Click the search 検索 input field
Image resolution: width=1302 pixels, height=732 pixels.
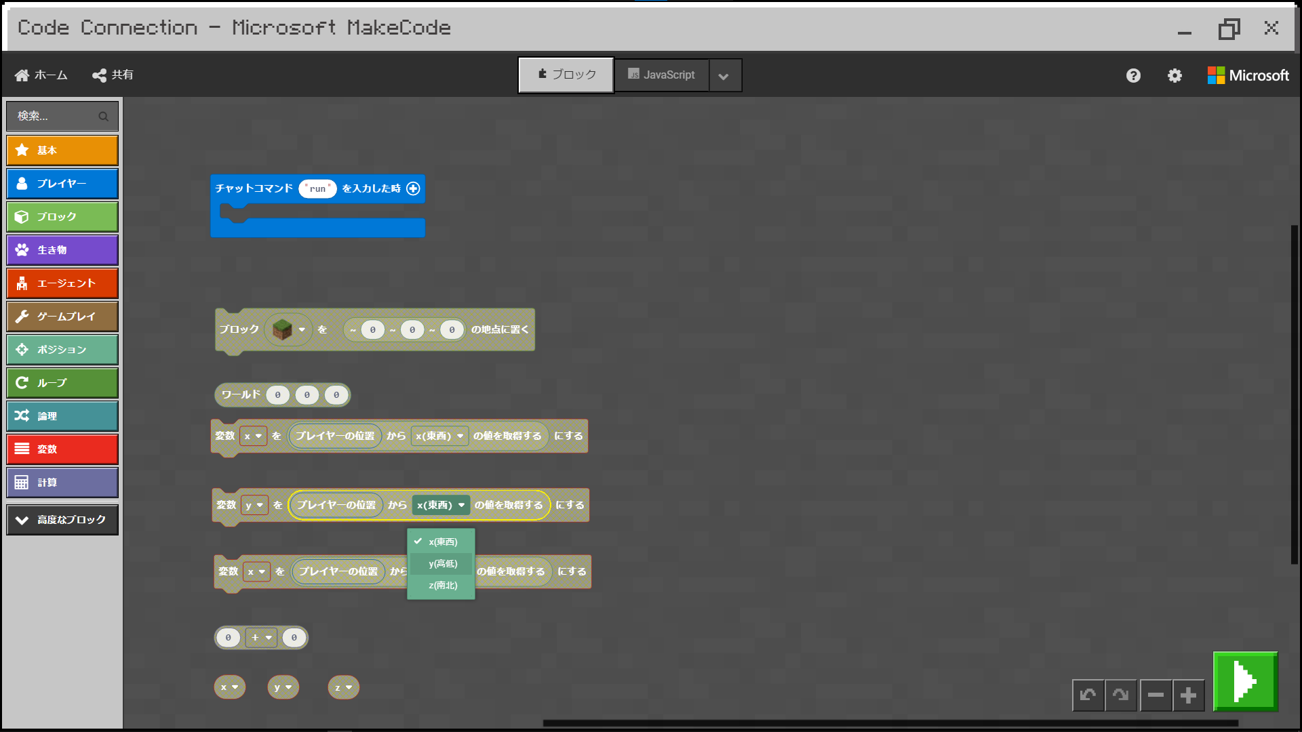62,117
